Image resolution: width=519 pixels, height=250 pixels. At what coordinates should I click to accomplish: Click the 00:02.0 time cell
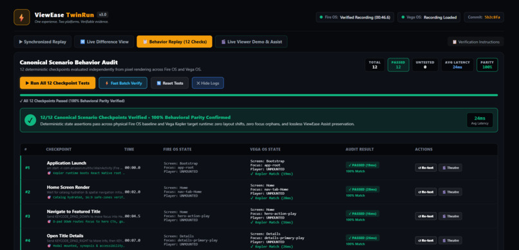click(133, 192)
